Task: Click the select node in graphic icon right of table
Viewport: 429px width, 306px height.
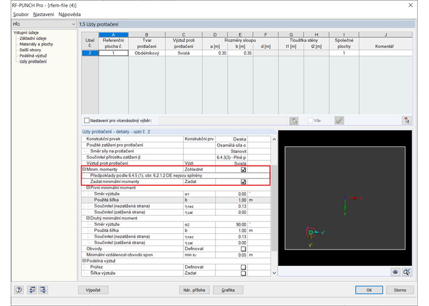Action: click(x=406, y=120)
